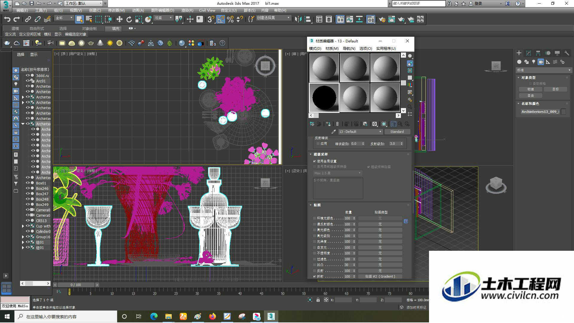Open the 13 - Default material name dropdown
The width and height of the screenshot is (574, 323).
[360, 132]
